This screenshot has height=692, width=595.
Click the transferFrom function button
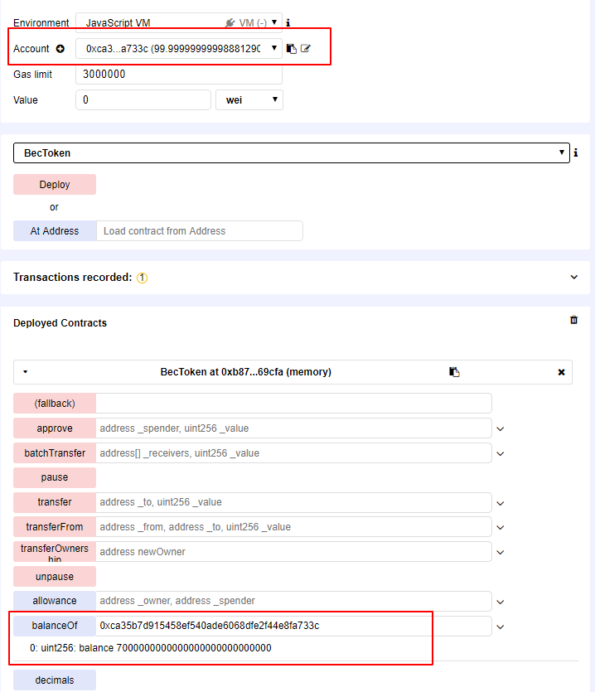click(55, 527)
